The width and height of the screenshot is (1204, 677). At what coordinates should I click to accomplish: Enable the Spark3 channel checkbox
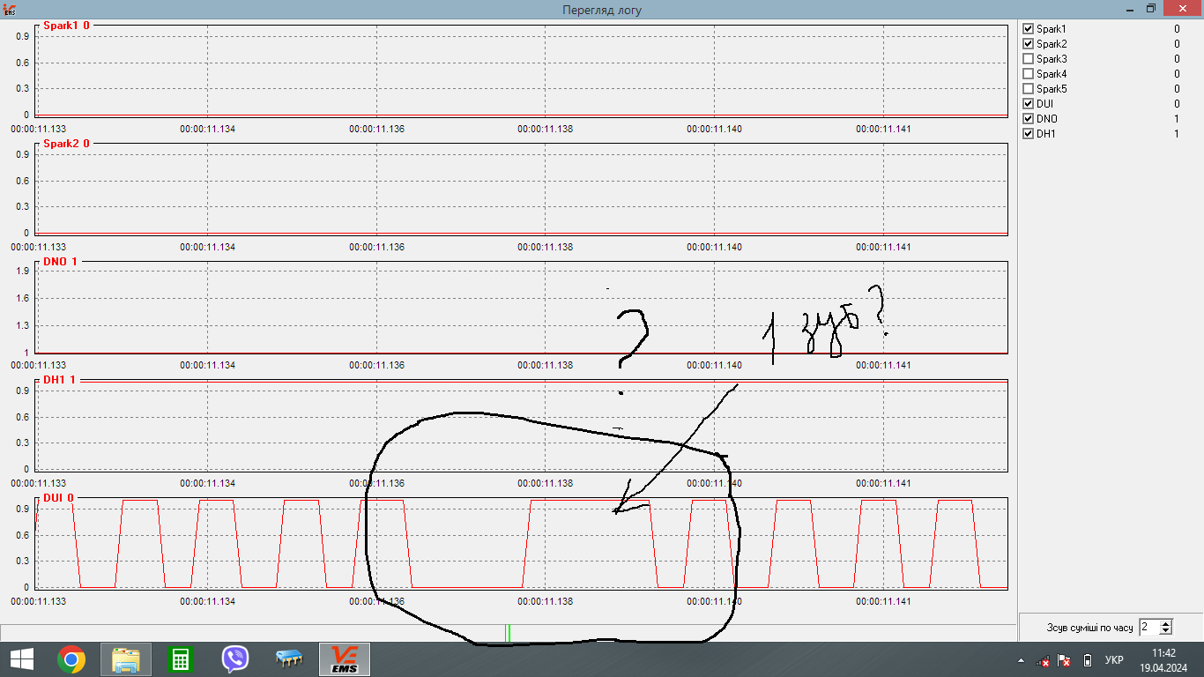(x=1028, y=59)
